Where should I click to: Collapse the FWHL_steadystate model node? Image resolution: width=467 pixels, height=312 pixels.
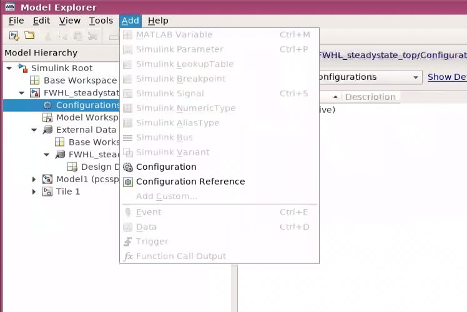pyautogui.click(x=21, y=93)
